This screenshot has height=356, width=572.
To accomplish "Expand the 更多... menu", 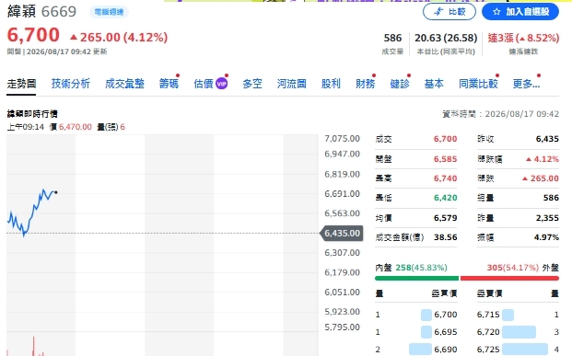I will [x=526, y=84].
